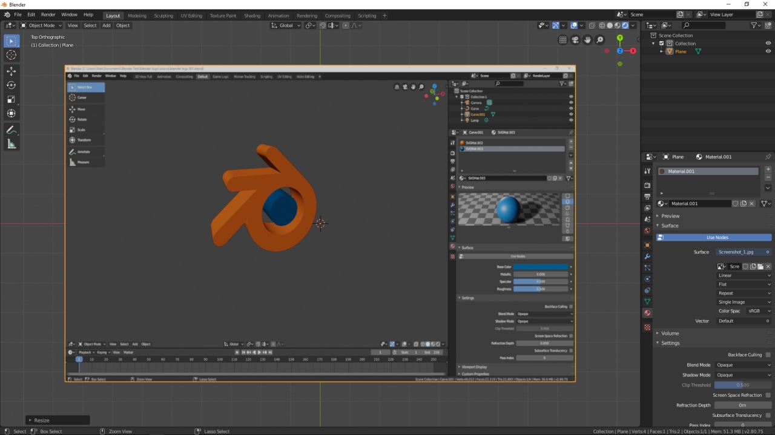Image resolution: width=775 pixels, height=435 pixels.
Task: Toggle viewport overlays display
Action: (574, 25)
